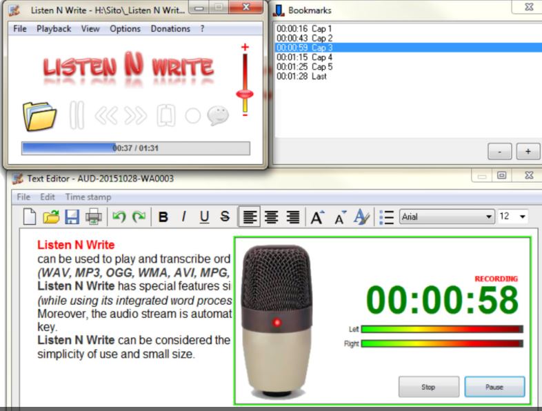542x411 pixels.
Task: Click the microphone image in recorder
Action: click(277, 321)
